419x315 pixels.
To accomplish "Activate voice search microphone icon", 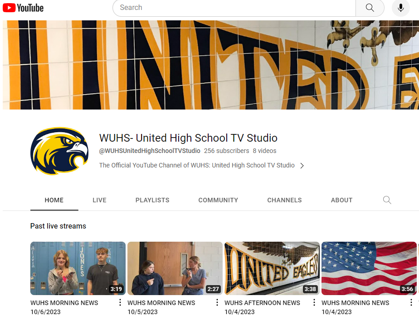I will (x=400, y=8).
